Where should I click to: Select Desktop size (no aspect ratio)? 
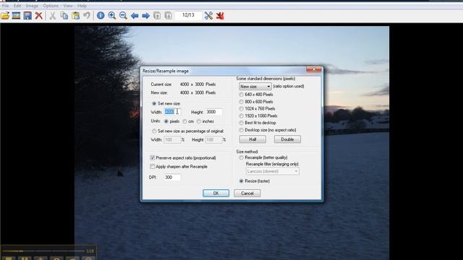(241, 130)
